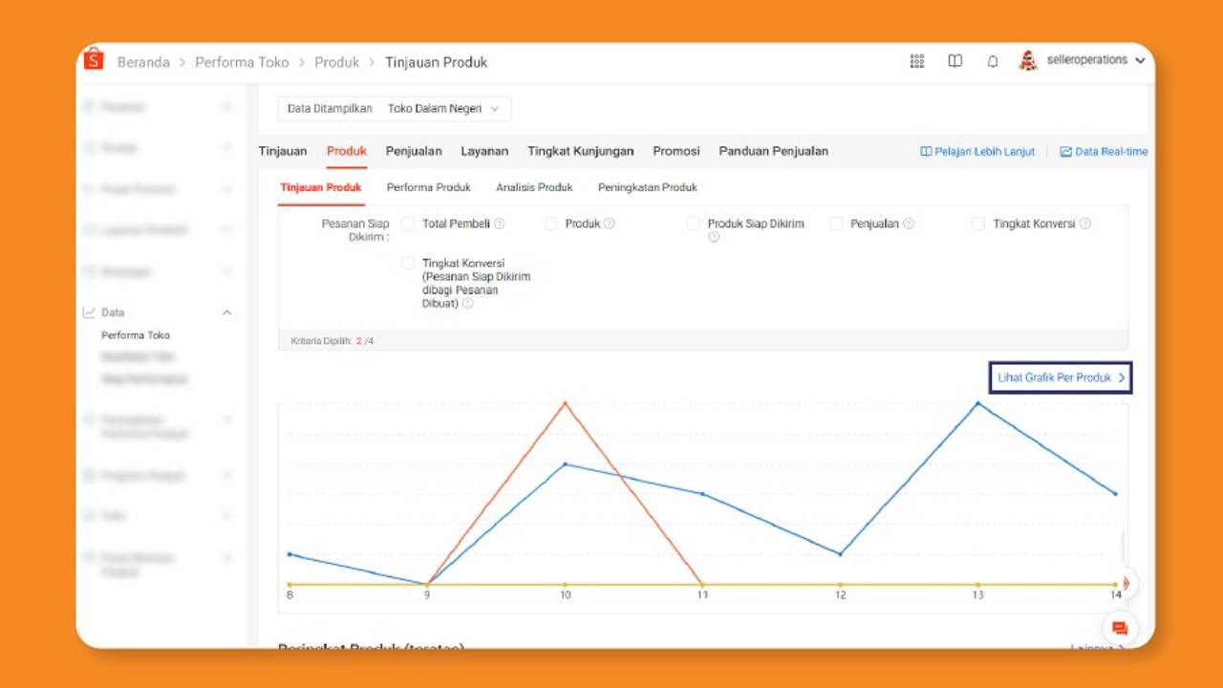The image size is (1223, 688).
Task: Open the apps grid icon
Action: click(917, 61)
